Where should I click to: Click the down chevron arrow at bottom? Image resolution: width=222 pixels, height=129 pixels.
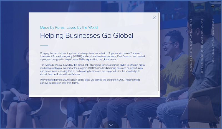pos(111,125)
